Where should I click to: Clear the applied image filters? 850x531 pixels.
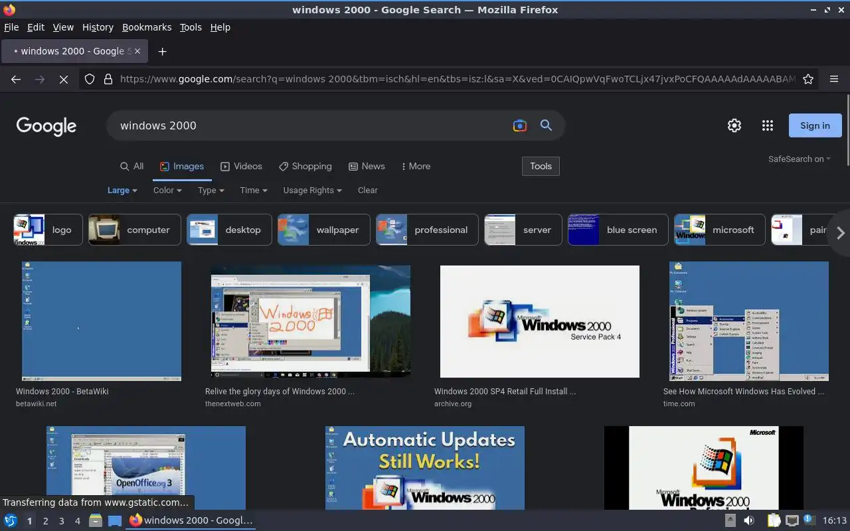[x=367, y=190]
